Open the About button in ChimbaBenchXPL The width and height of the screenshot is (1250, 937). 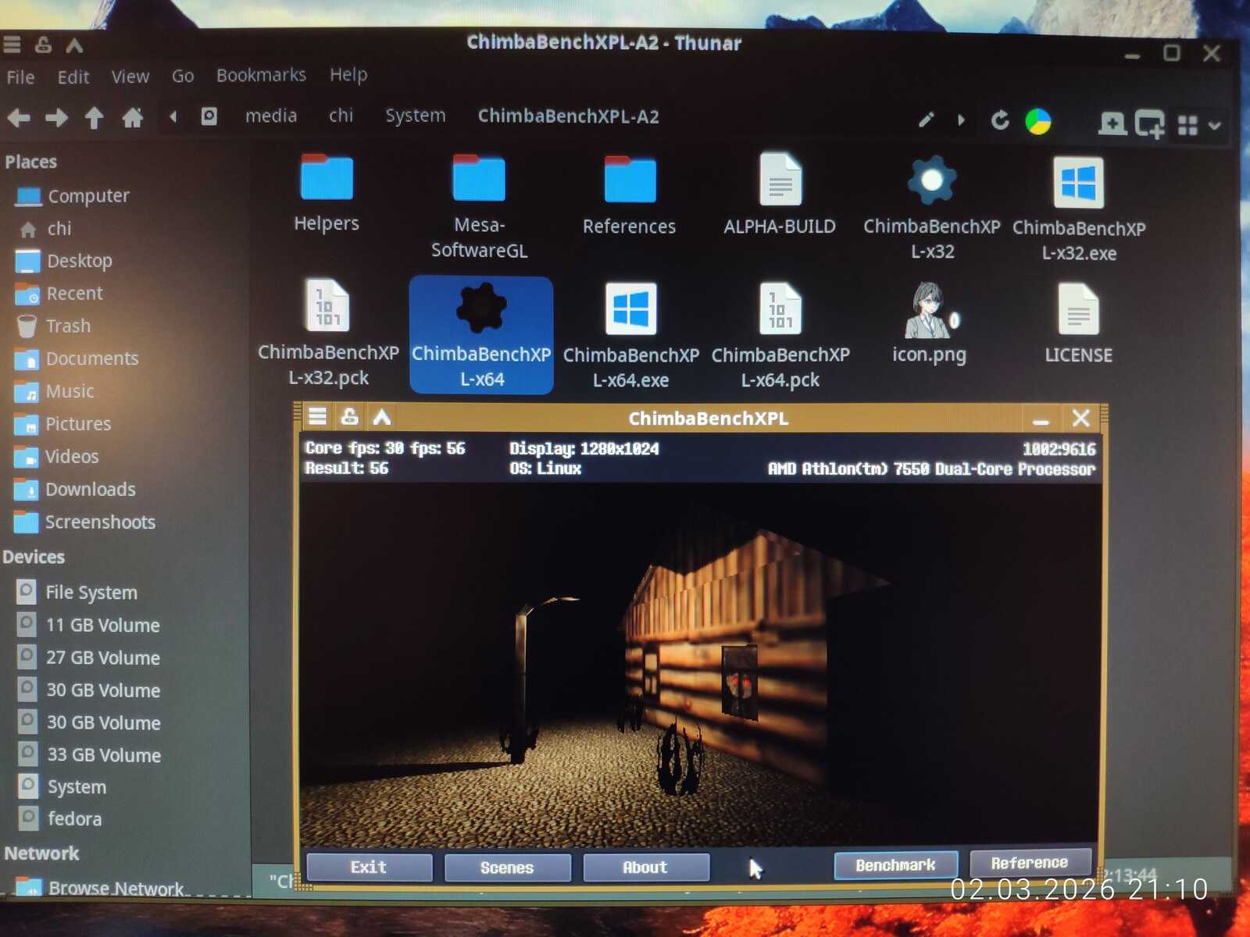tap(645, 867)
